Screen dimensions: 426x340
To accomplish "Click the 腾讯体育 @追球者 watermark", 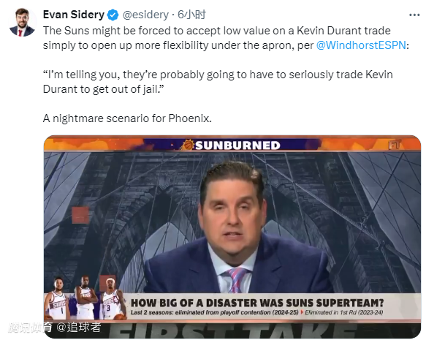I will pyautogui.click(x=55, y=328).
